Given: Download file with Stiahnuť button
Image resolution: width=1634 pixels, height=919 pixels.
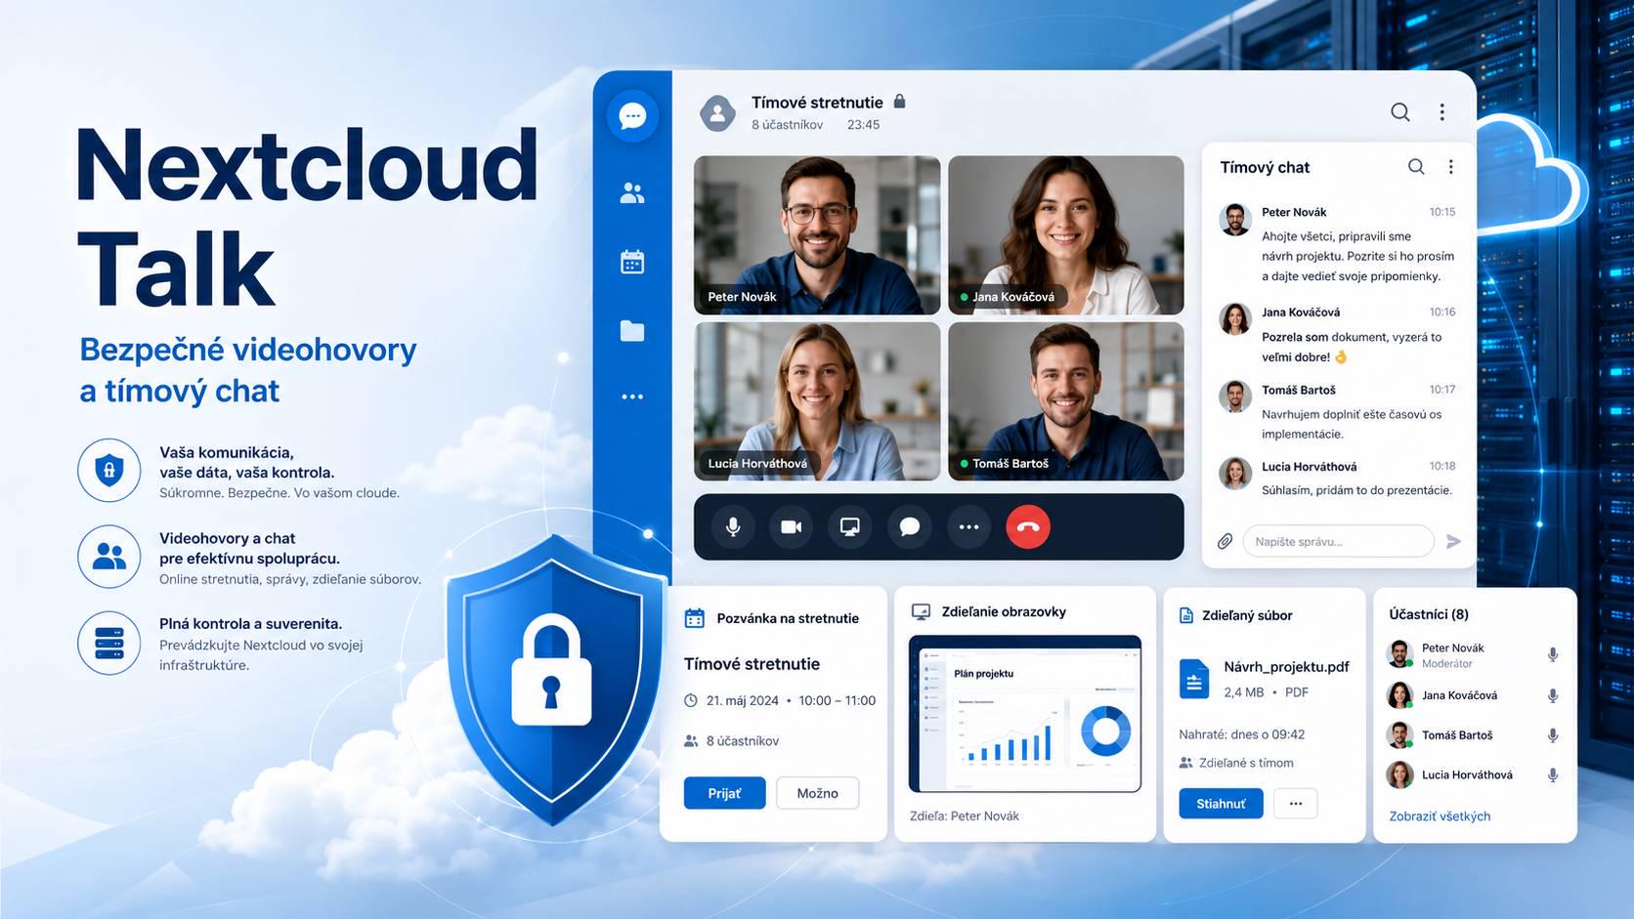Looking at the screenshot, I should click(1222, 804).
